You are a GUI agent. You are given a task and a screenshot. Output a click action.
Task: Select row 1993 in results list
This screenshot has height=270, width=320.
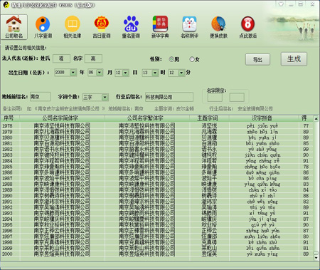tap(156, 213)
